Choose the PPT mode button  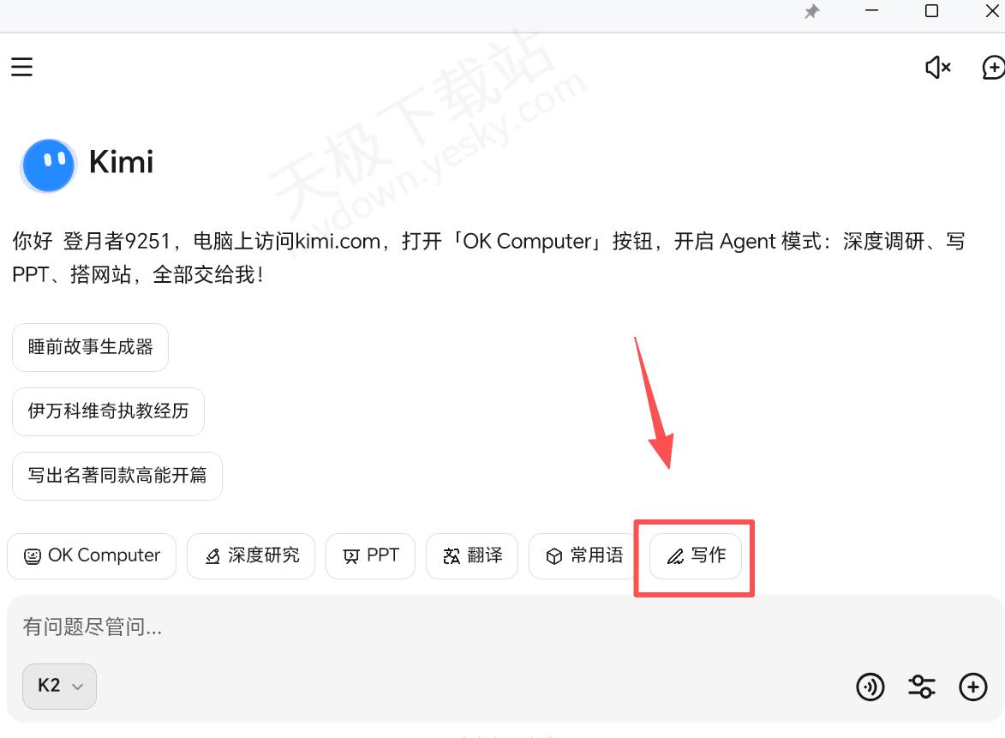tap(370, 556)
